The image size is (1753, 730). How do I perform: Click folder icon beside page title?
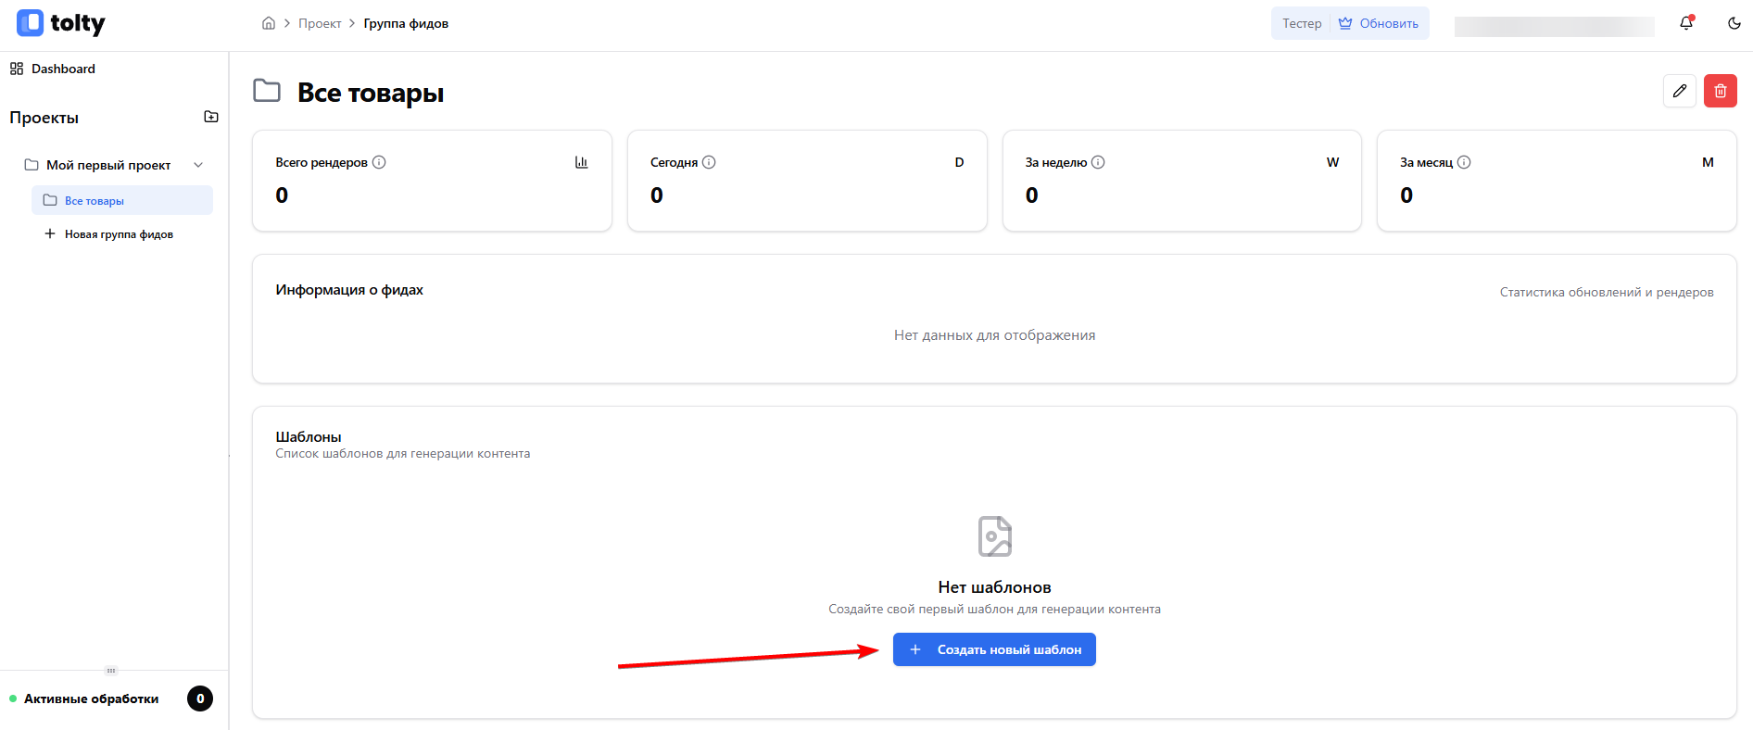point(267,91)
